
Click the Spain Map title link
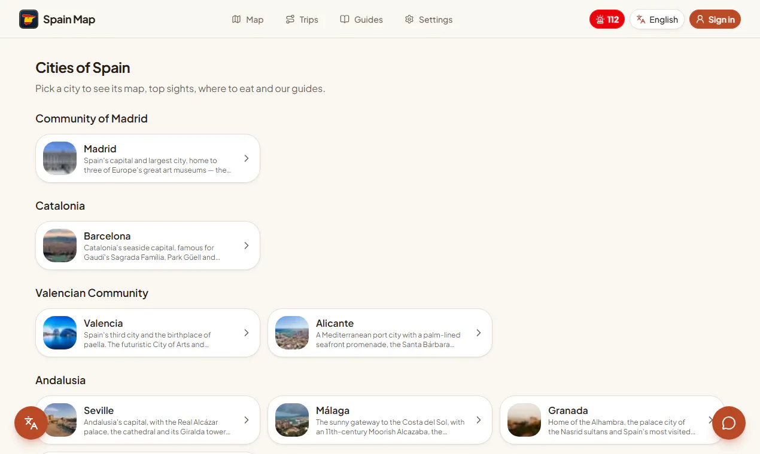(x=69, y=20)
